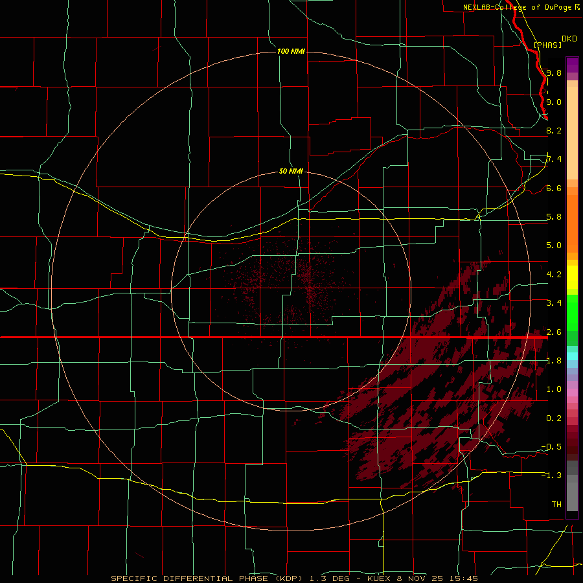Click the 9.8 legend value
The height and width of the screenshot is (583, 583).
pyautogui.click(x=554, y=73)
